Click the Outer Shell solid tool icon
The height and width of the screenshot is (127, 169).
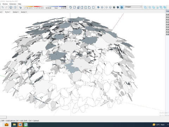coord(145,7)
